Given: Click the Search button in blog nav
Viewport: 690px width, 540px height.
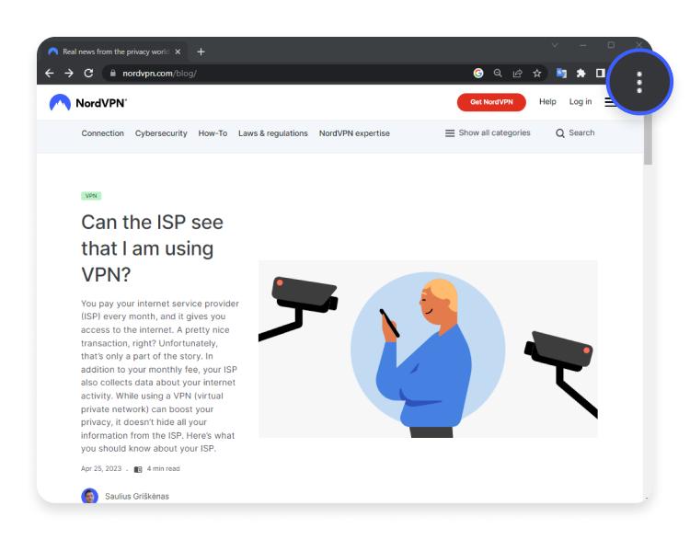Looking at the screenshot, I should 575,132.
